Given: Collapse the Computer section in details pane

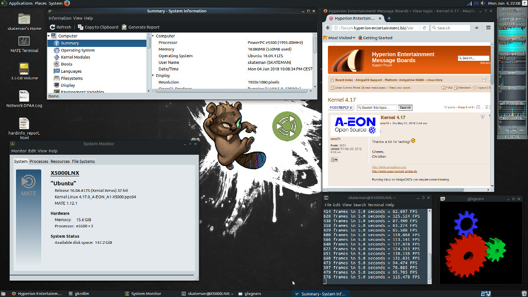Looking at the screenshot, I should pyautogui.click(x=153, y=36).
